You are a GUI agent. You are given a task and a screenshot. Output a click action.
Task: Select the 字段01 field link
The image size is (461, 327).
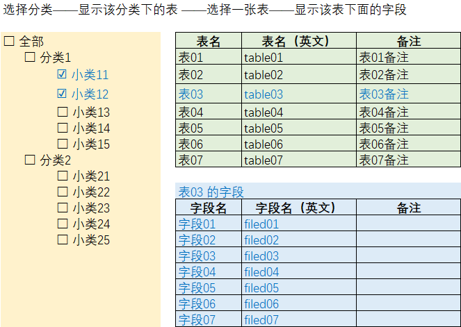coord(197,224)
